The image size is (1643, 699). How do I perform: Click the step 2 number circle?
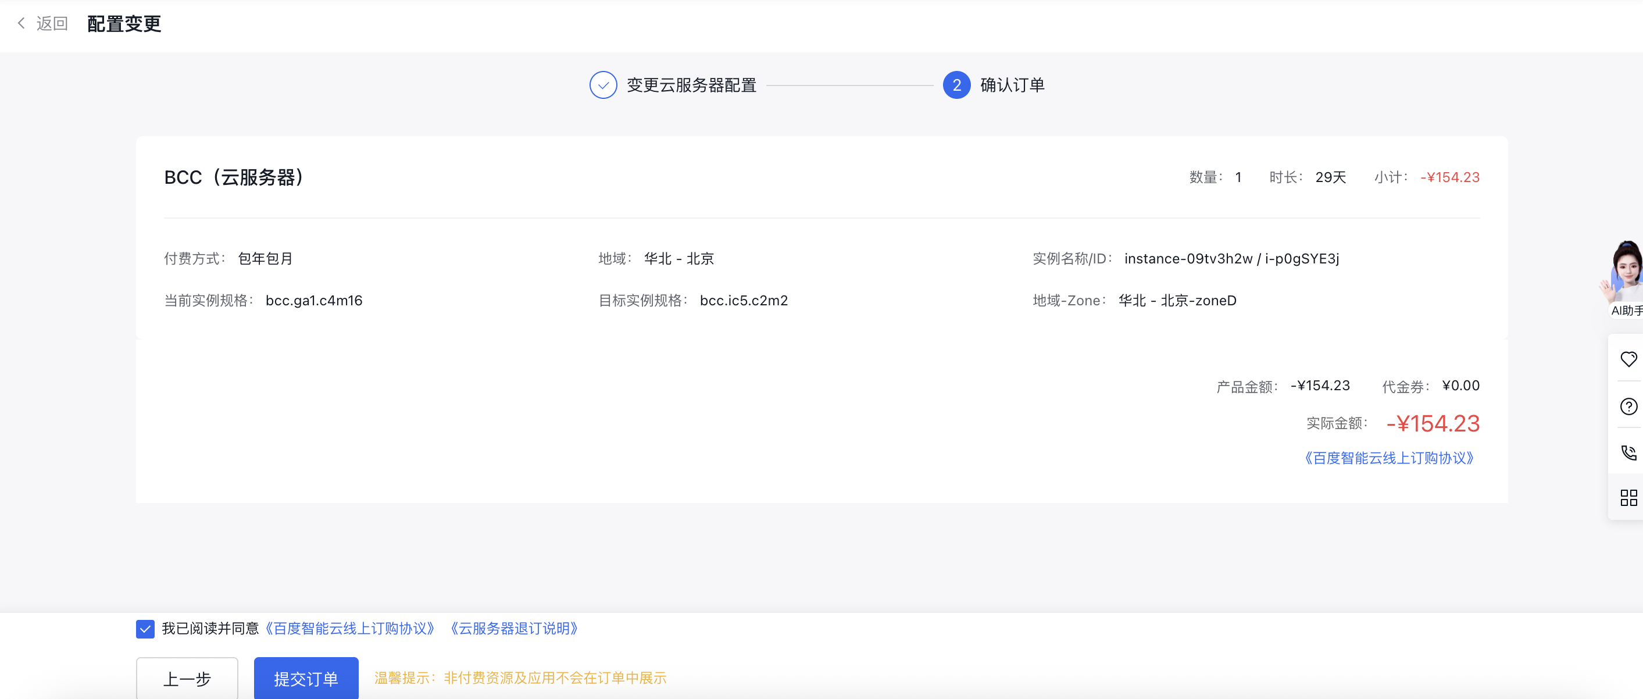(956, 85)
